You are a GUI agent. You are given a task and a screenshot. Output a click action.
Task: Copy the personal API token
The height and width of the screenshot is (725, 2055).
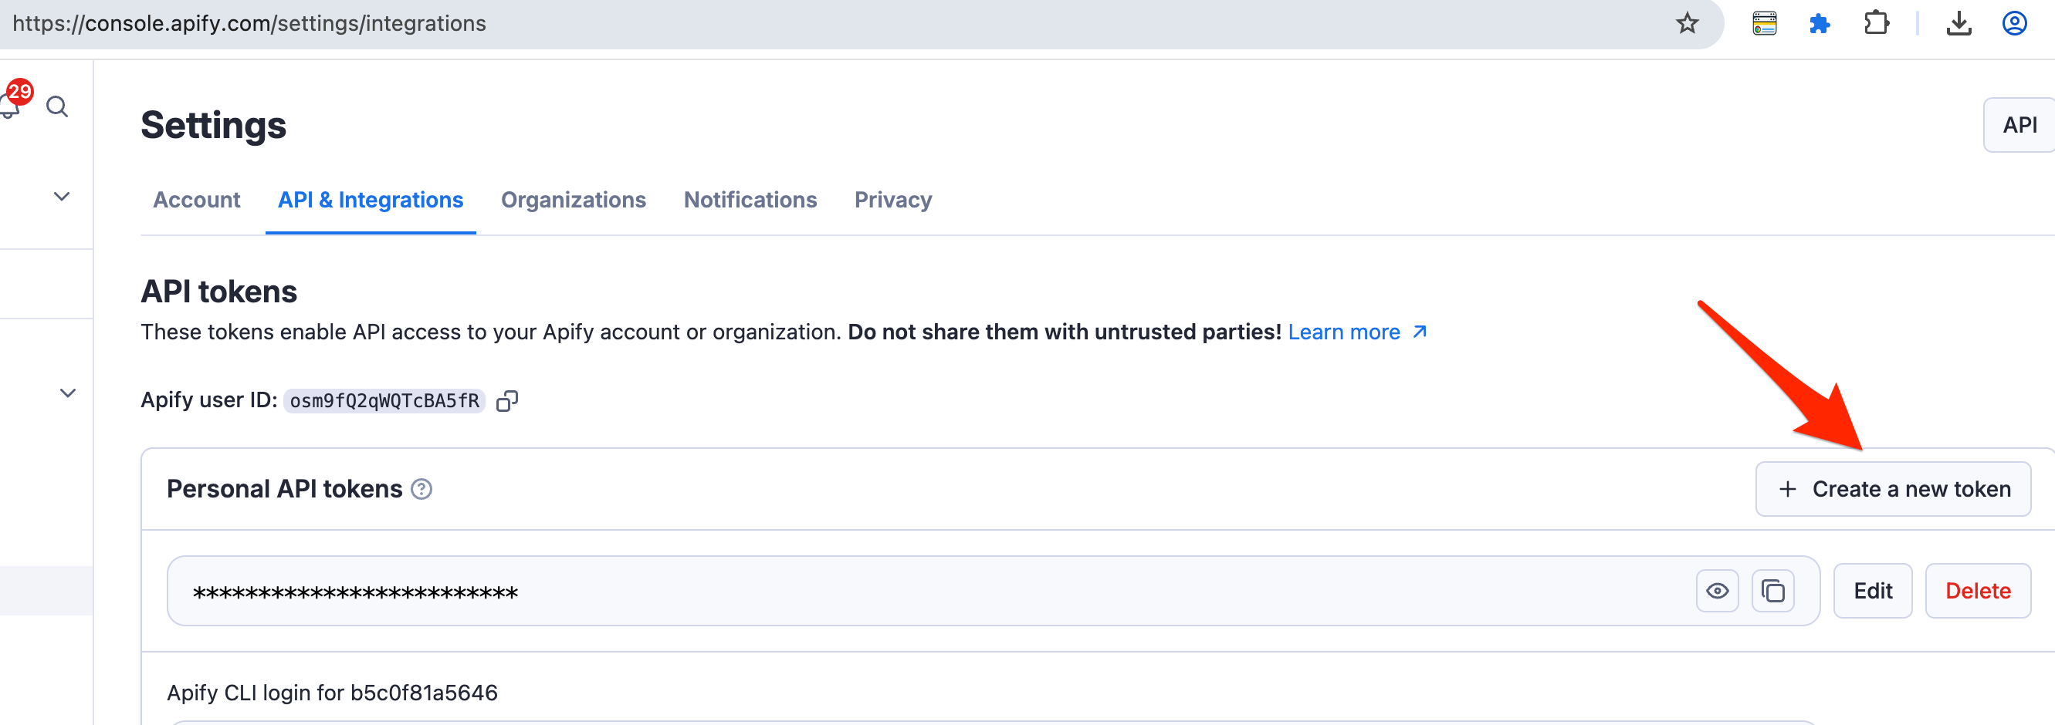[1772, 591]
